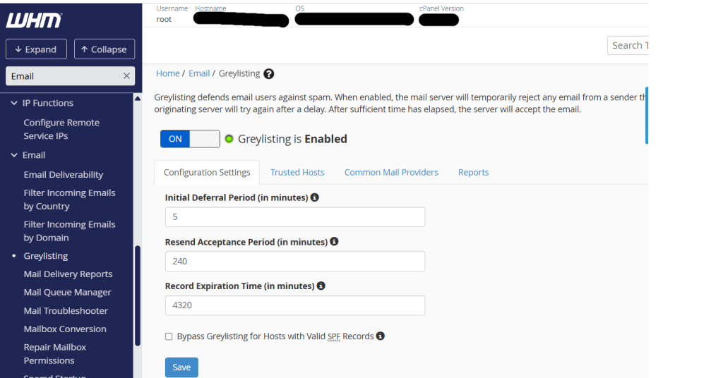The width and height of the screenshot is (723, 378).
Task: Collapse the IP Functions section
Action: pos(14,103)
